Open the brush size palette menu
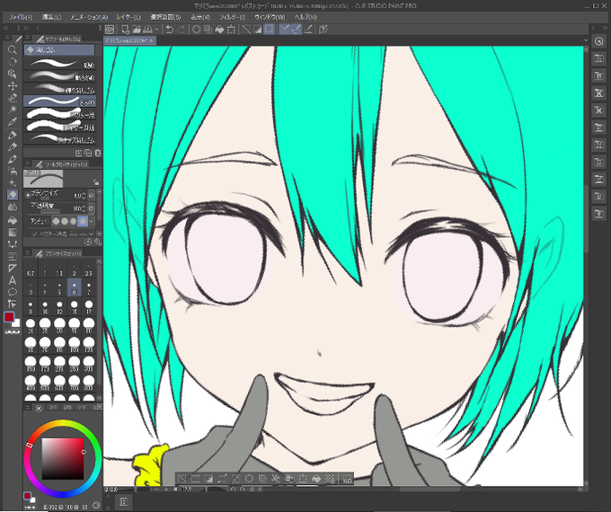The height and width of the screenshot is (512, 611). pyautogui.click(x=28, y=253)
